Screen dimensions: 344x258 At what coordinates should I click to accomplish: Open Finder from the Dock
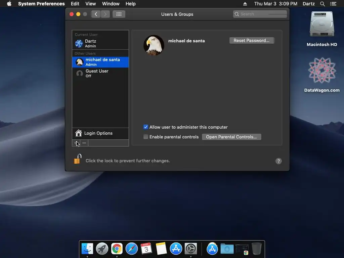tap(87, 249)
